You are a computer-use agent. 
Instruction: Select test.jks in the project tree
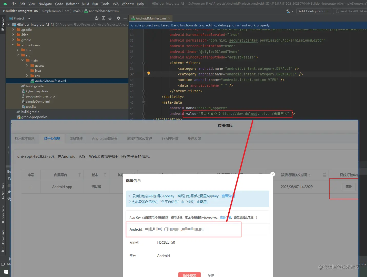point(31,106)
